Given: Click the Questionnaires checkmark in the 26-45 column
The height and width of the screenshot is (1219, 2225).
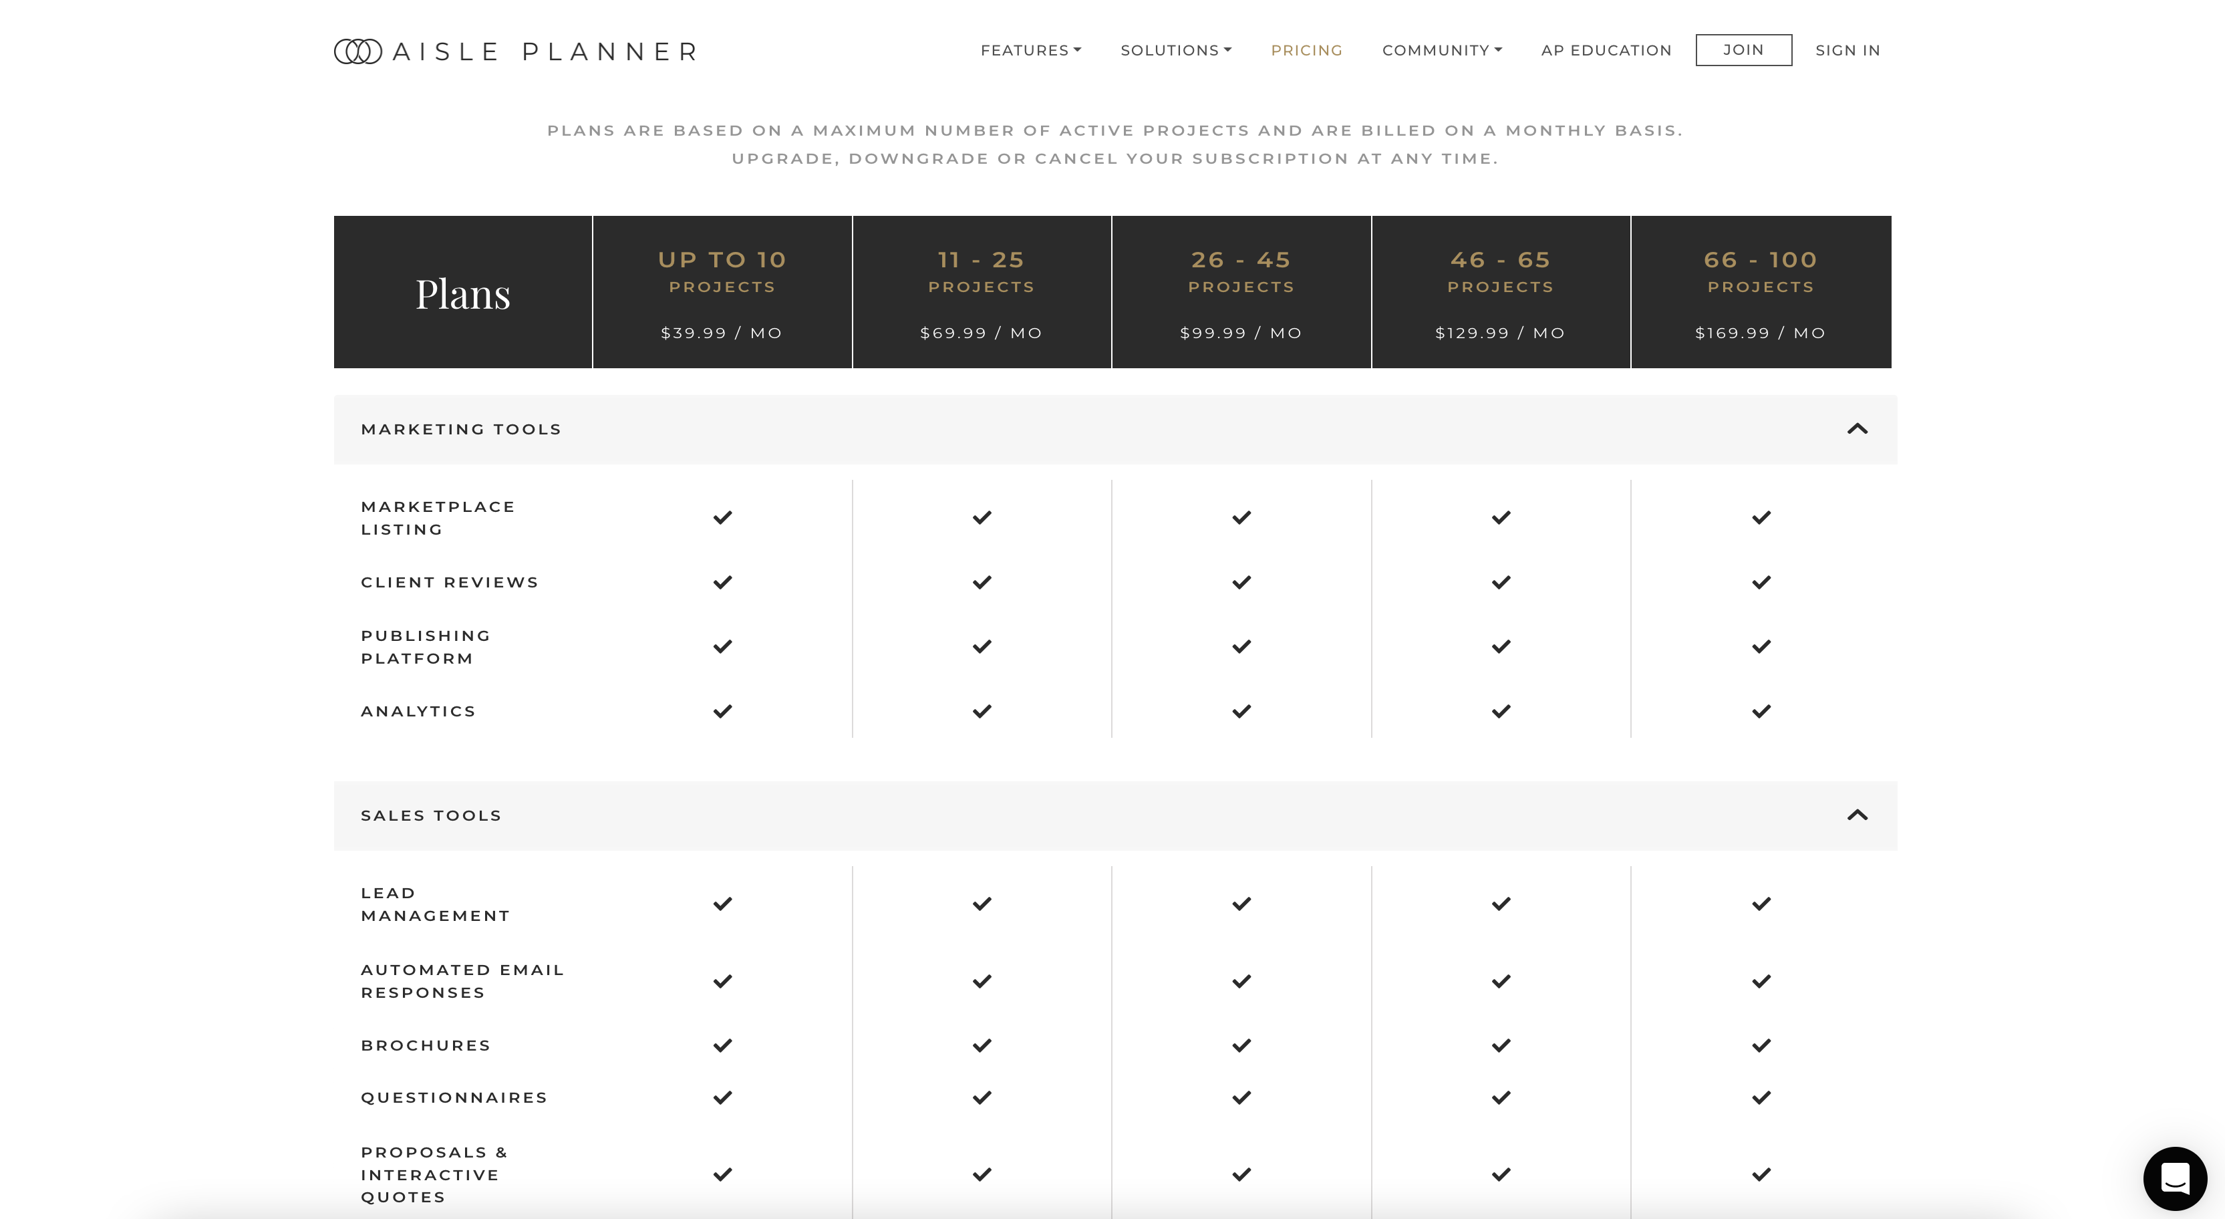Looking at the screenshot, I should 1241,1097.
